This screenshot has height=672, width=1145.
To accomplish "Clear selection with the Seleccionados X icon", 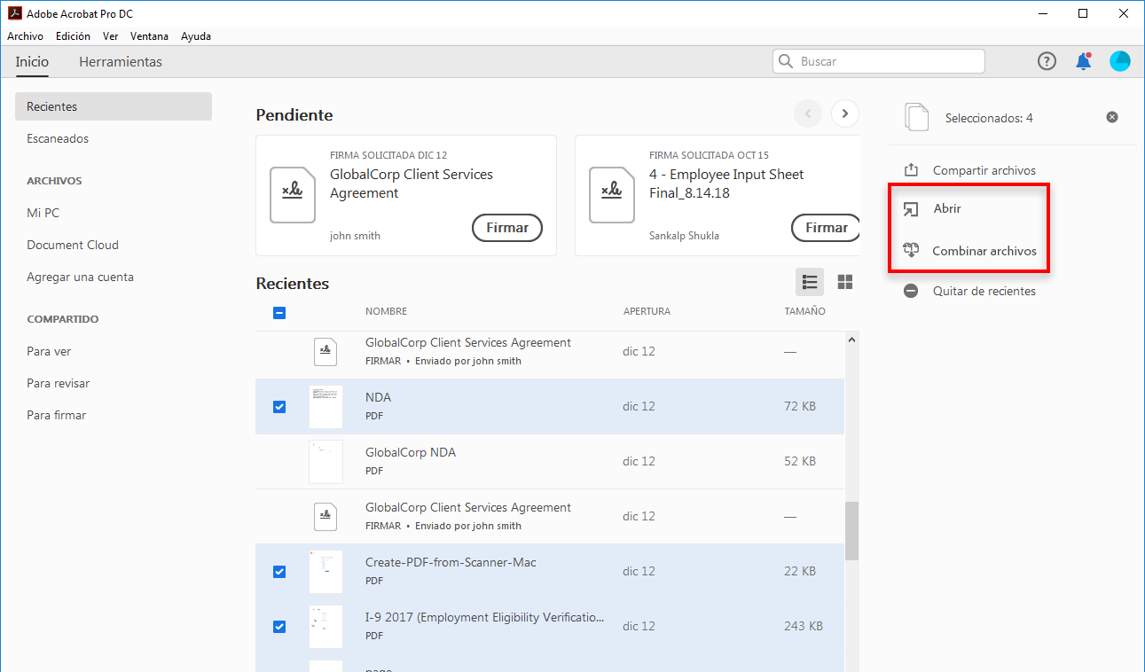I will pyautogui.click(x=1112, y=118).
